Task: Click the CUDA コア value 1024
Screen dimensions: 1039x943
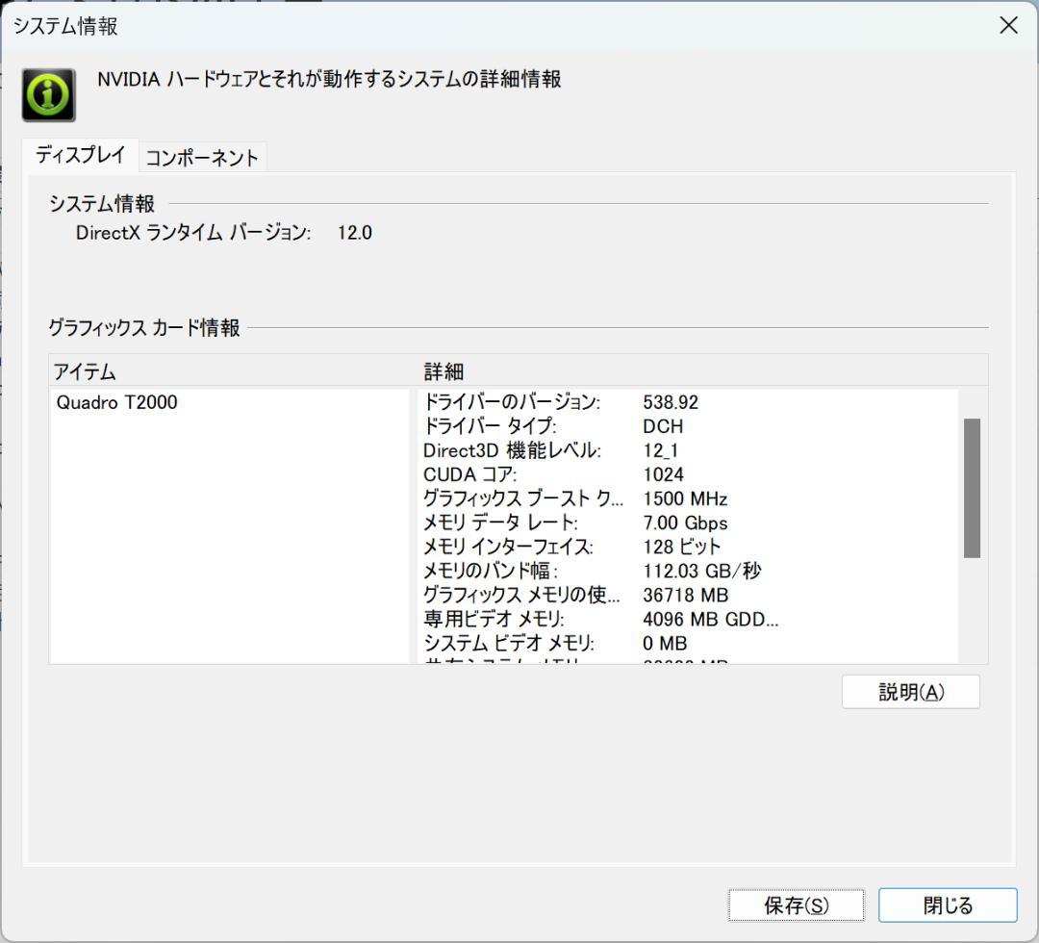Action: 666,474
